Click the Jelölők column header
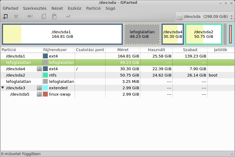The height and width of the screenshot is (157, 235). (220, 50)
